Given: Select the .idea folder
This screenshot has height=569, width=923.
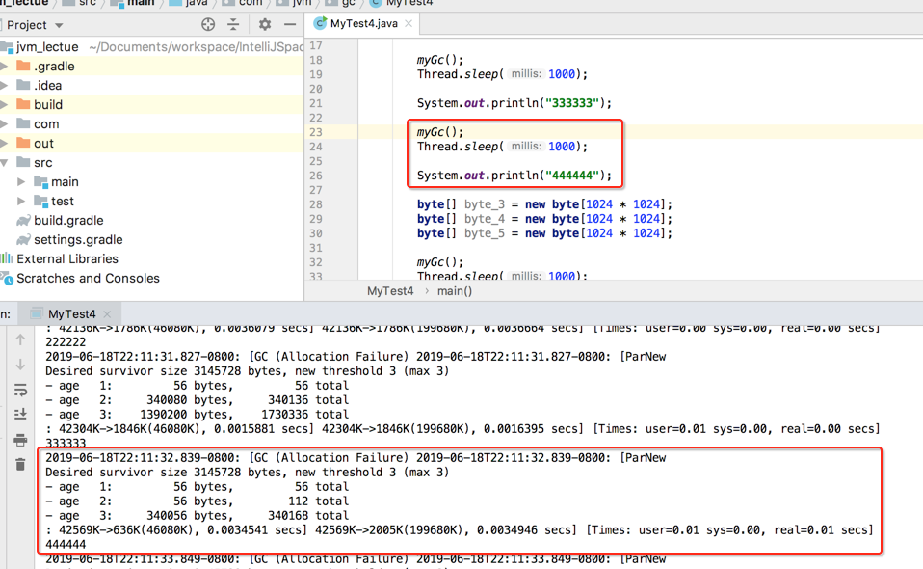Looking at the screenshot, I should click(x=47, y=86).
